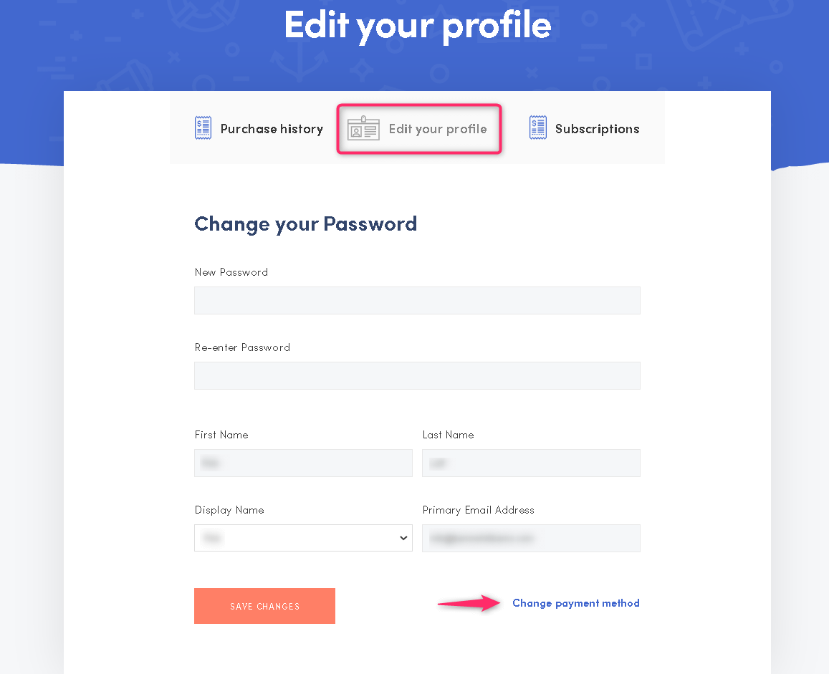Click the "Edit your profile" page title
Screen dimensions: 829x674
[x=418, y=25]
